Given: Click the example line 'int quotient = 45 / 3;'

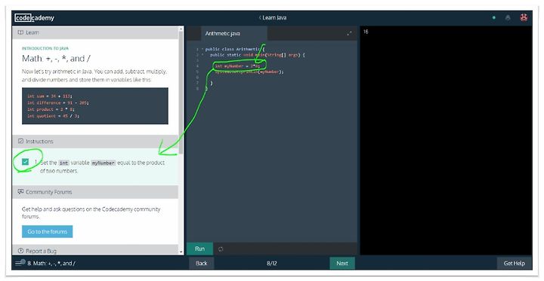Looking at the screenshot, I should point(53,116).
